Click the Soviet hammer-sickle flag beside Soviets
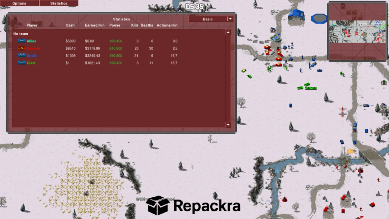 tap(22, 48)
